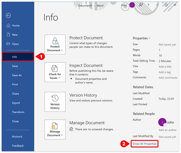This screenshot has width=181, height=153.
Task: Open Feedback in the sidebar
Action: point(18,146)
